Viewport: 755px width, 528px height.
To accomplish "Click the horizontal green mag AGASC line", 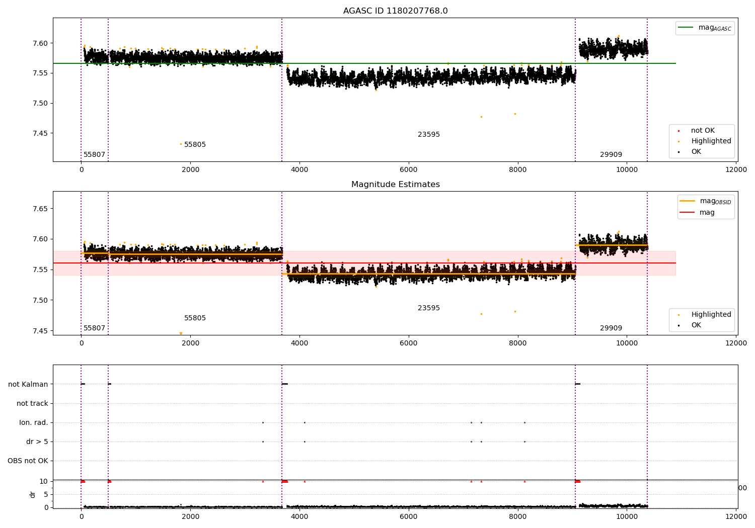I will 364,63.
